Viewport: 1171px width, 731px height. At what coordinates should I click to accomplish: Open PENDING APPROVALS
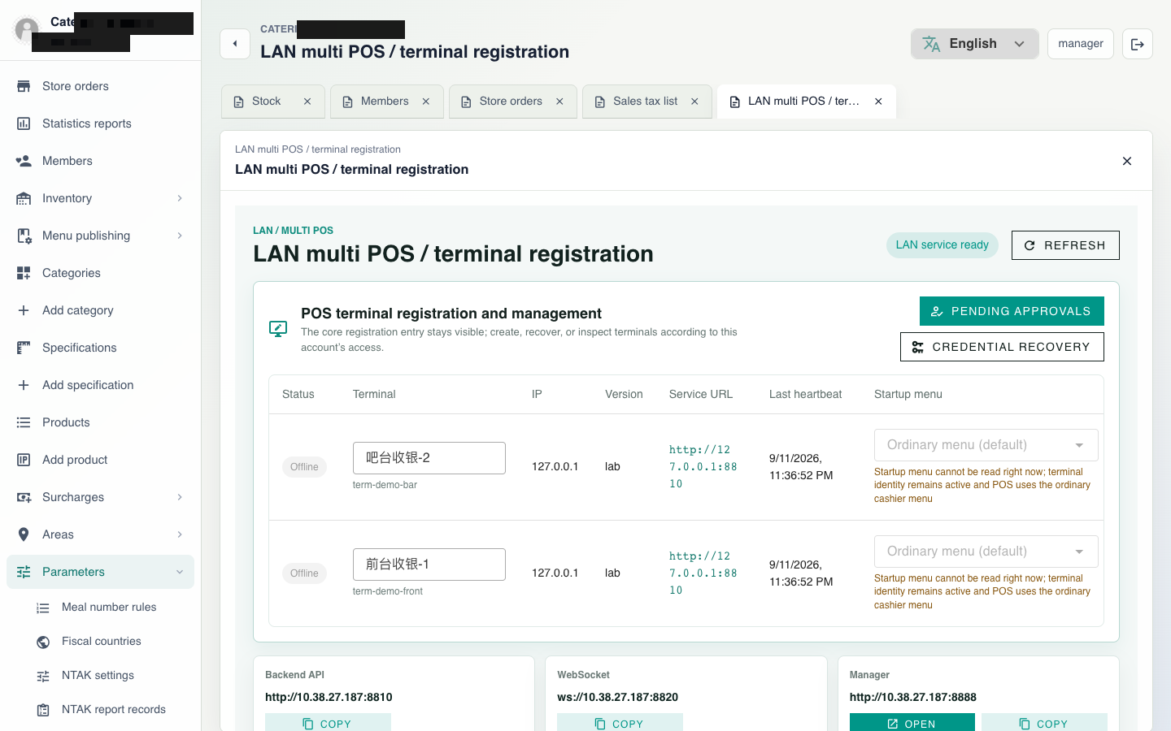click(x=1012, y=311)
